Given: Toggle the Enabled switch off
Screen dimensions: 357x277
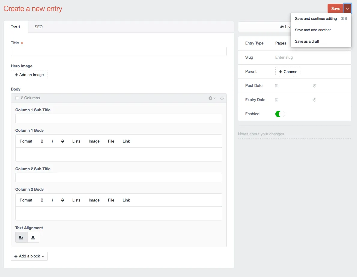Looking at the screenshot, I should tap(280, 114).
